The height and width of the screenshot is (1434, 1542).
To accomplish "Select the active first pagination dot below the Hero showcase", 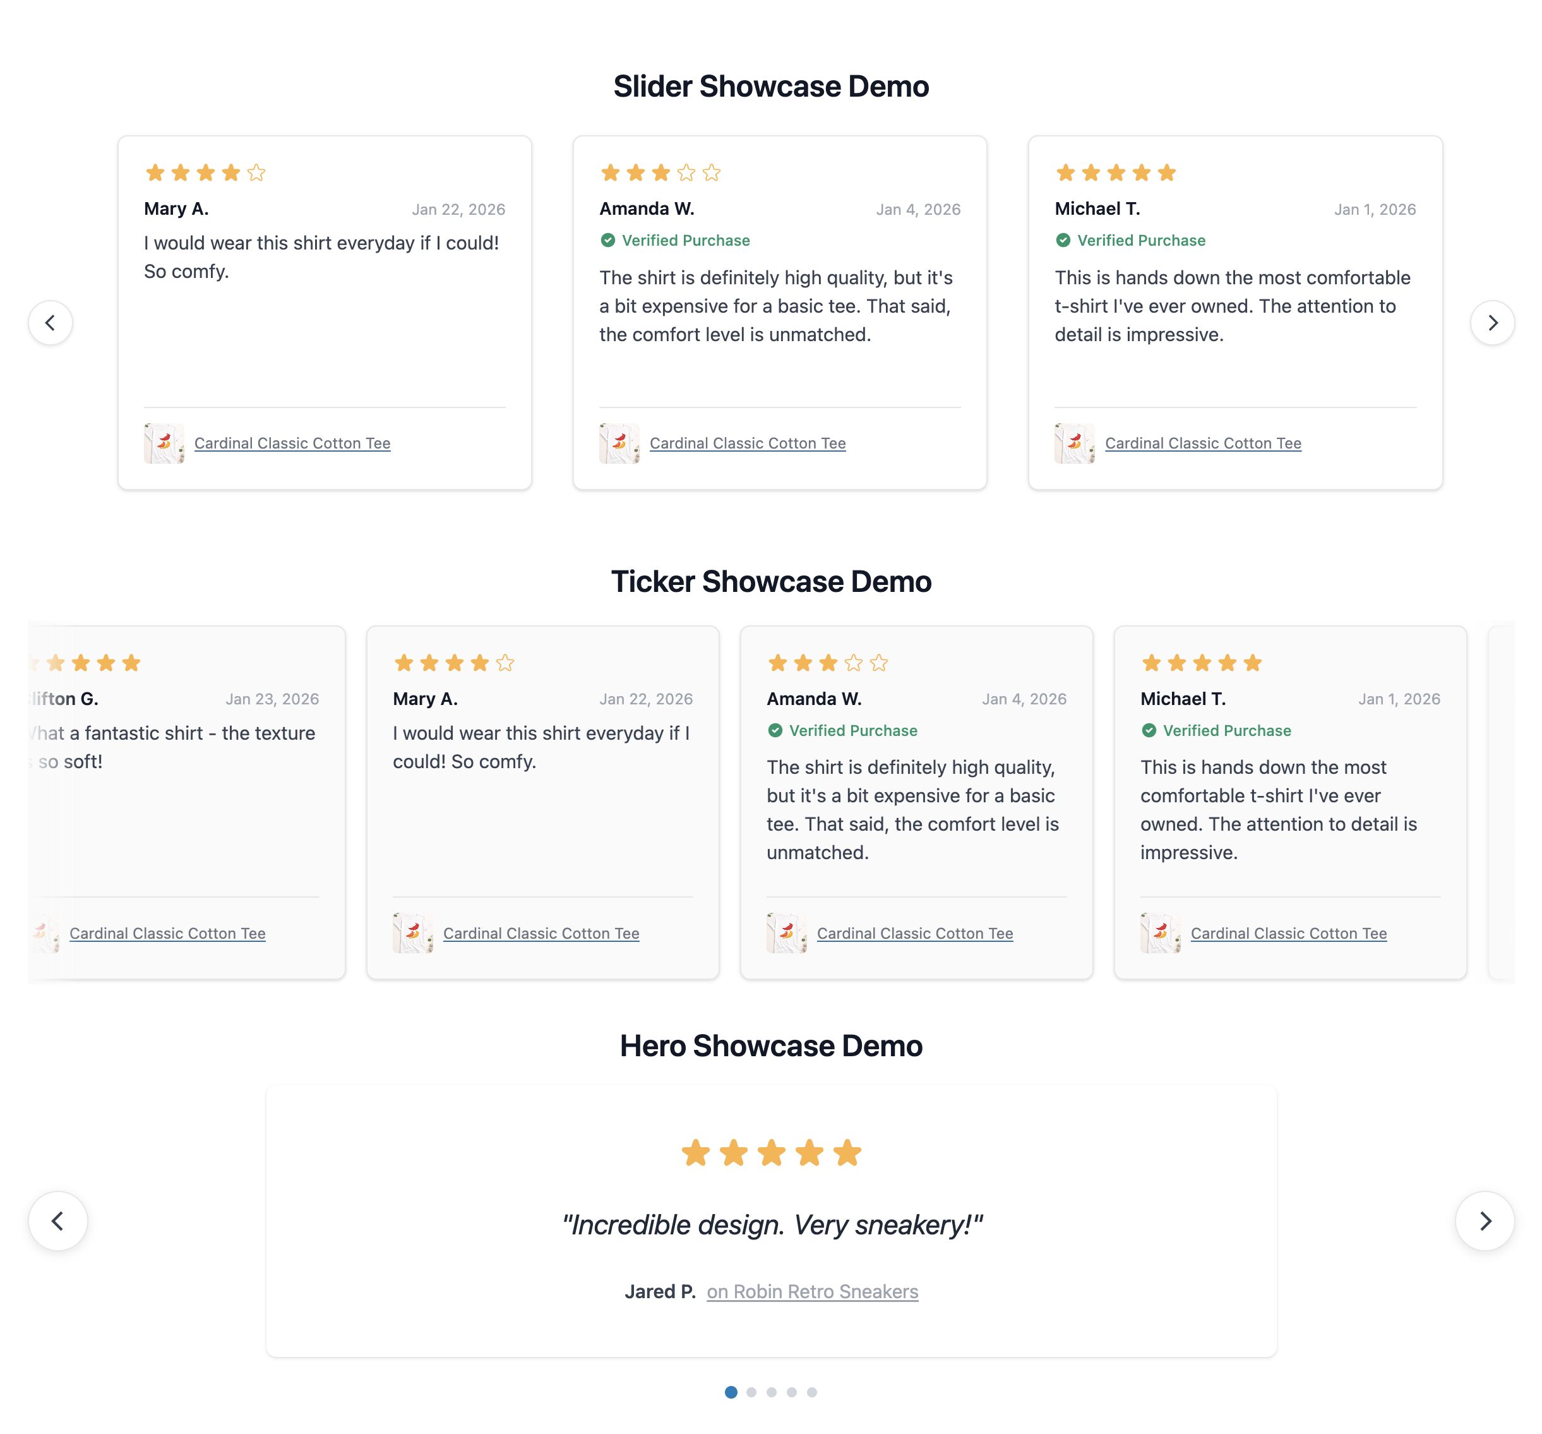I will point(731,1391).
